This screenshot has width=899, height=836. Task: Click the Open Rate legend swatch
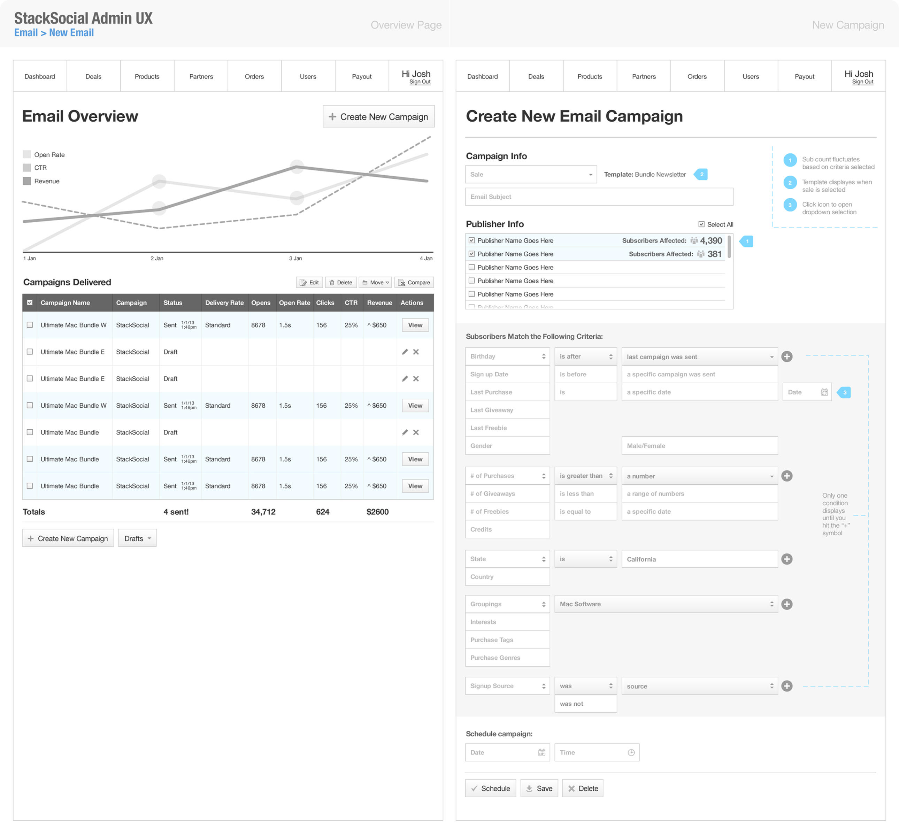(x=27, y=154)
